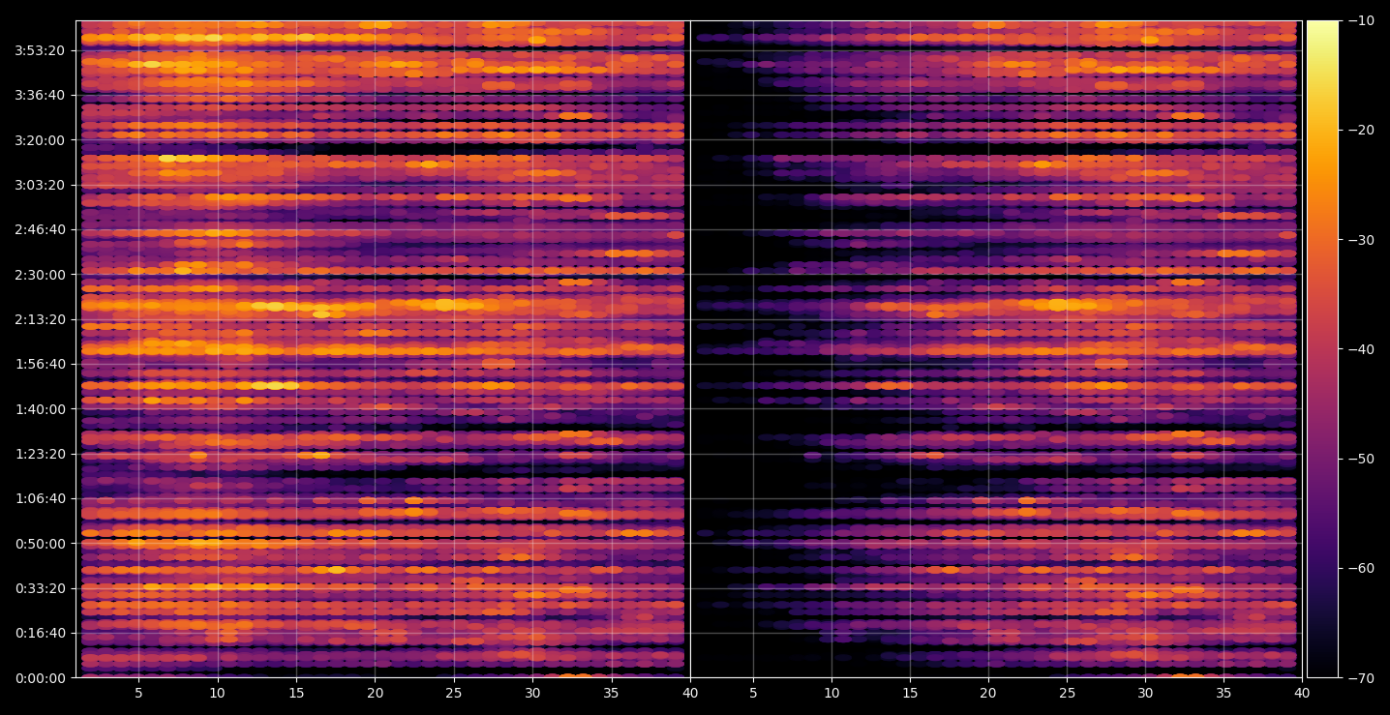Click the 1:23:20 time axis label
The image size is (1390, 715).
pos(40,454)
